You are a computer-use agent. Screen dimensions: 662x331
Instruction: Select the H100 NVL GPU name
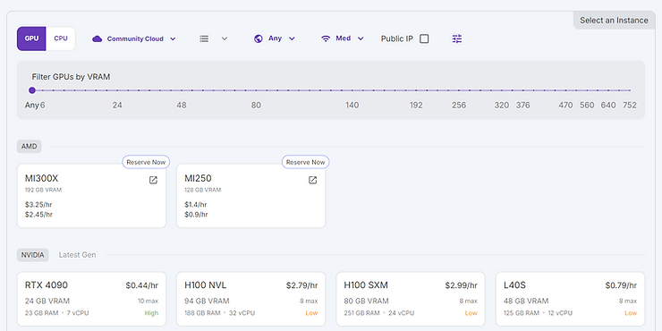click(206, 285)
